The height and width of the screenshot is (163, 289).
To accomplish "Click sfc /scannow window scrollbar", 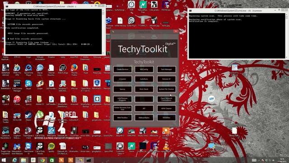I will [287, 36].
